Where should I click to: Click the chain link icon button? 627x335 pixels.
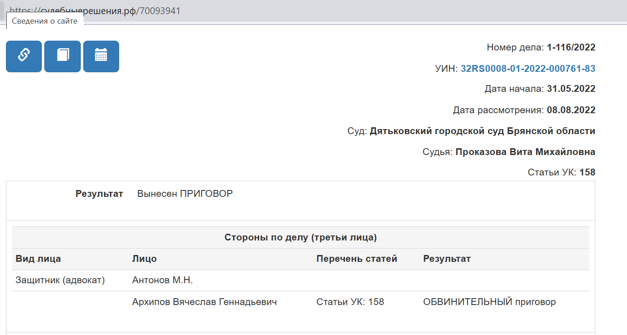coord(24,56)
